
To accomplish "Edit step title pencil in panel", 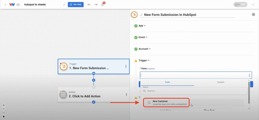I will (x=141, y=15).
